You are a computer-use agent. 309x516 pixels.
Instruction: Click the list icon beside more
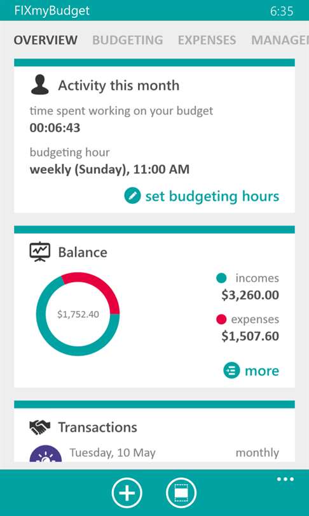(x=231, y=371)
